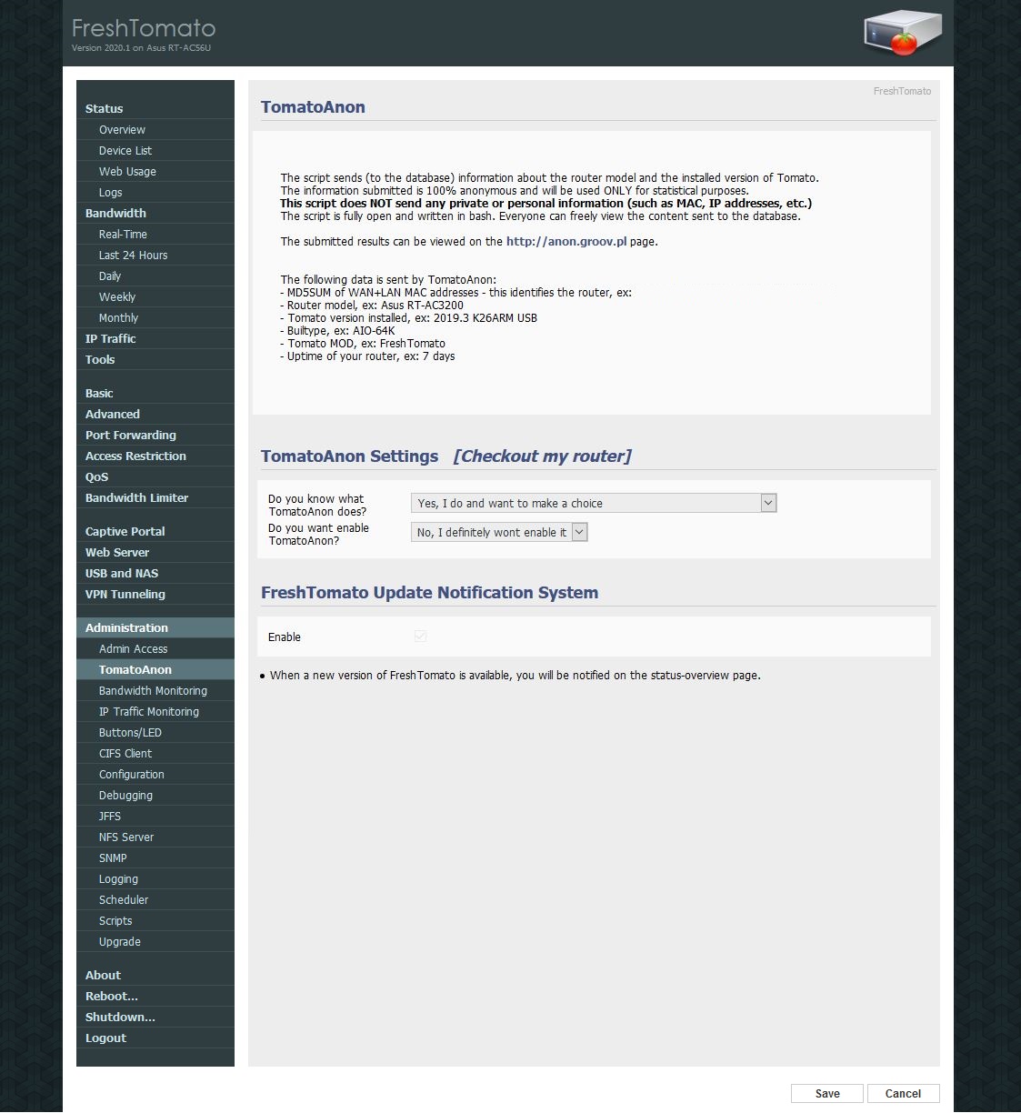Viewport: 1021px width, 1113px height.
Task: Open the NFS Server page
Action: tap(155, 837)
